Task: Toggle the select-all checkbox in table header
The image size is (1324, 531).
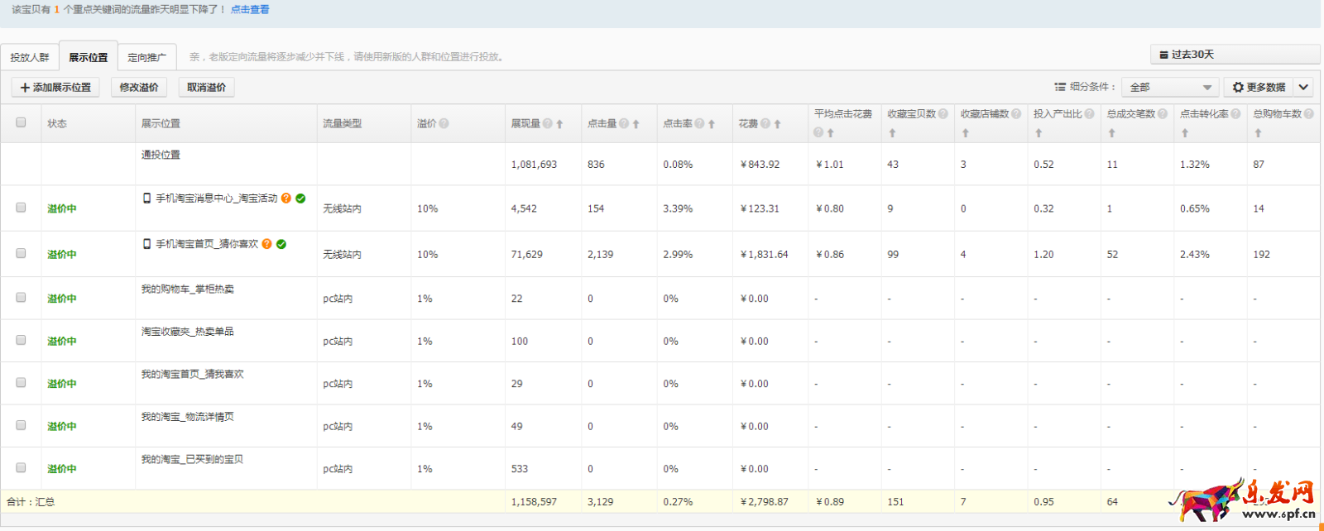Action: point(21,122)
